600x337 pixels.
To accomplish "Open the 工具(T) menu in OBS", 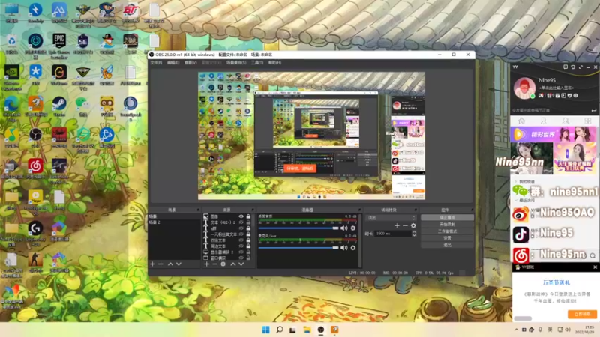I will pos(257,63).
